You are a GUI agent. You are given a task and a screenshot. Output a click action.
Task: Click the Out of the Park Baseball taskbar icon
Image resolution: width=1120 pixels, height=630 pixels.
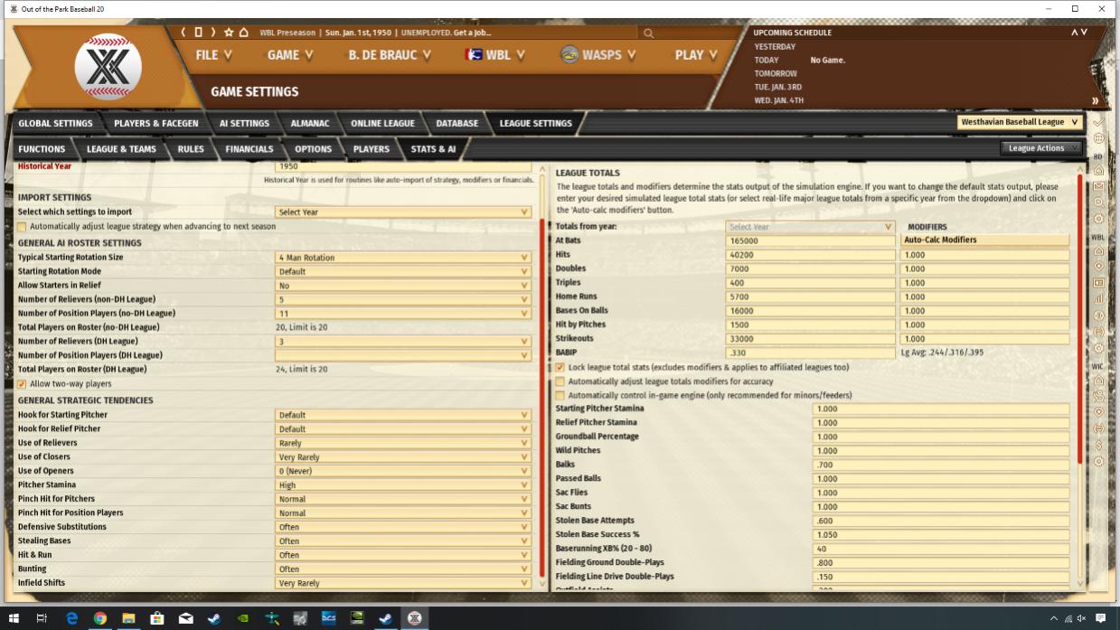tap(414, 619)
